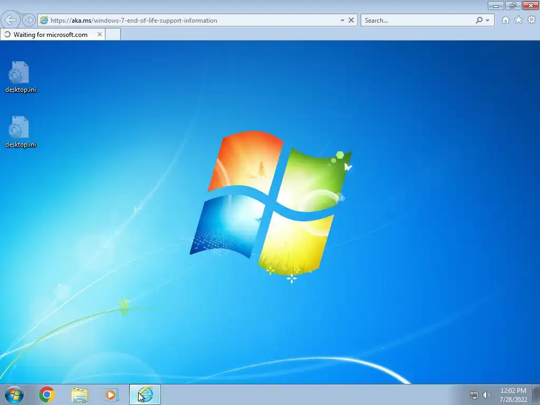The width and height of the screenshot is (540, 405).
Task: Go back with the browser Back arrow
Action: pos(11,20)
